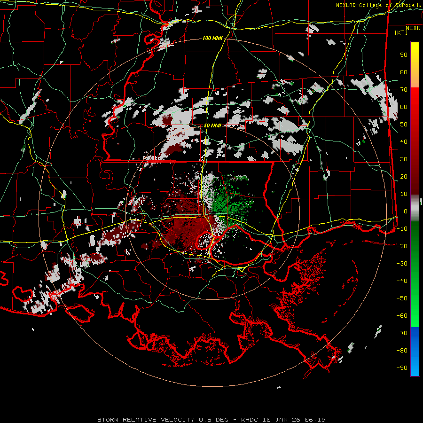Click the 100 NMI range ring label

click(x=212, y=39)
